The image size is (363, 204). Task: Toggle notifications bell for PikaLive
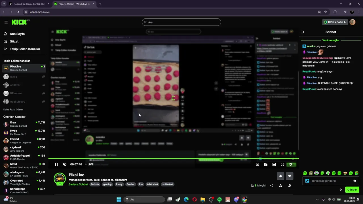coord(280,176)
